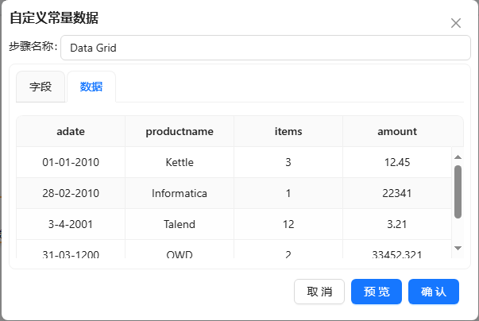Screen dimensions: 479x321
Task: Click the amount cell 12.45
Action: coord(397,162)
